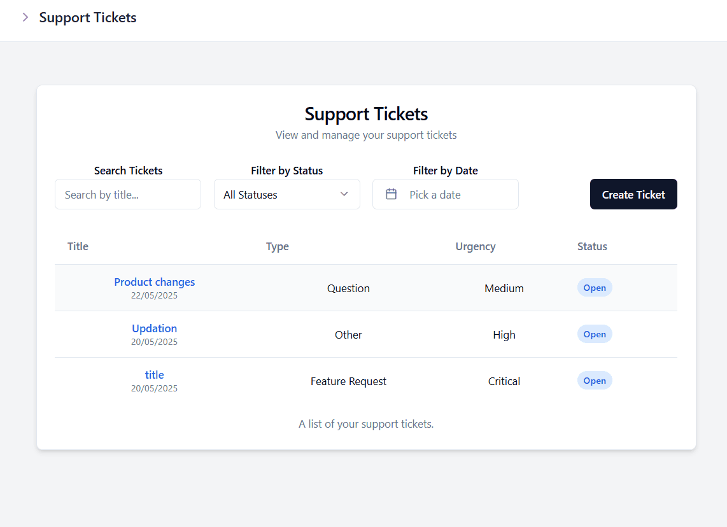Toggle the Open status badge for the title ticket
Screen dimensions: 727x527
[x=595, y=380]
